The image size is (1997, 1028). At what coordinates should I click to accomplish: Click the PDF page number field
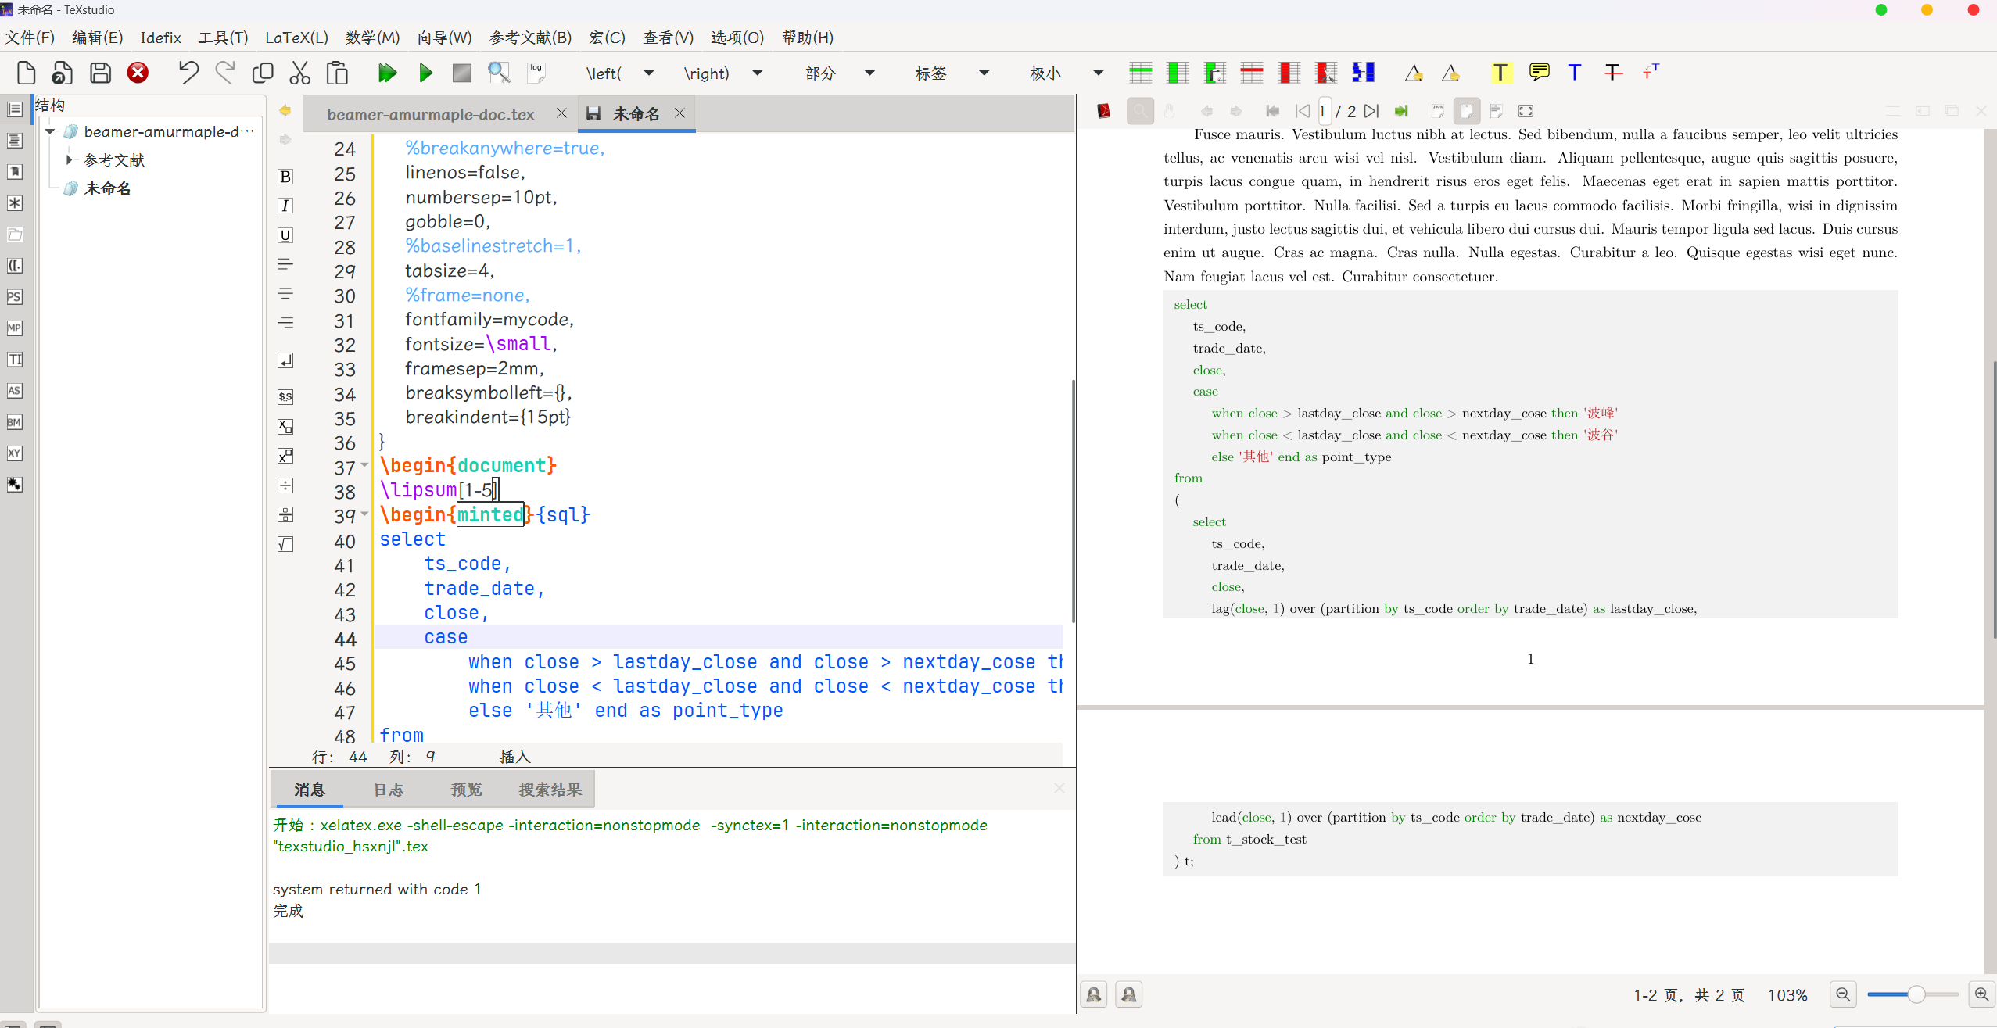(1323, 111)
